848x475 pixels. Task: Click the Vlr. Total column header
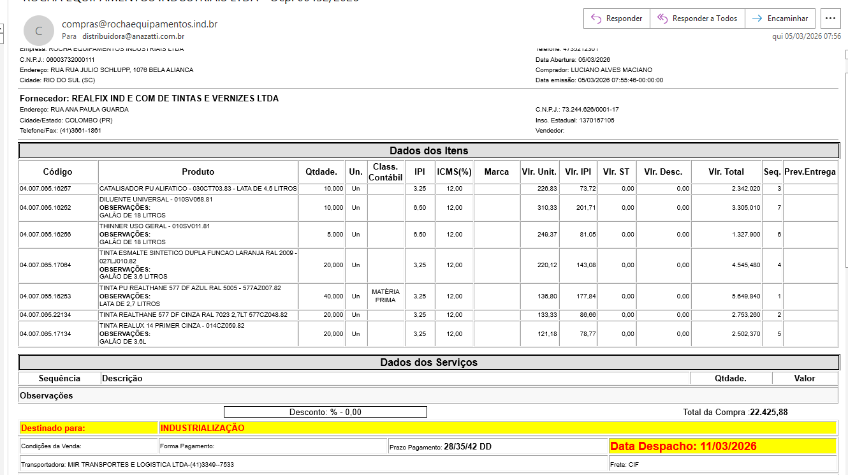click(x=726, y=172)
